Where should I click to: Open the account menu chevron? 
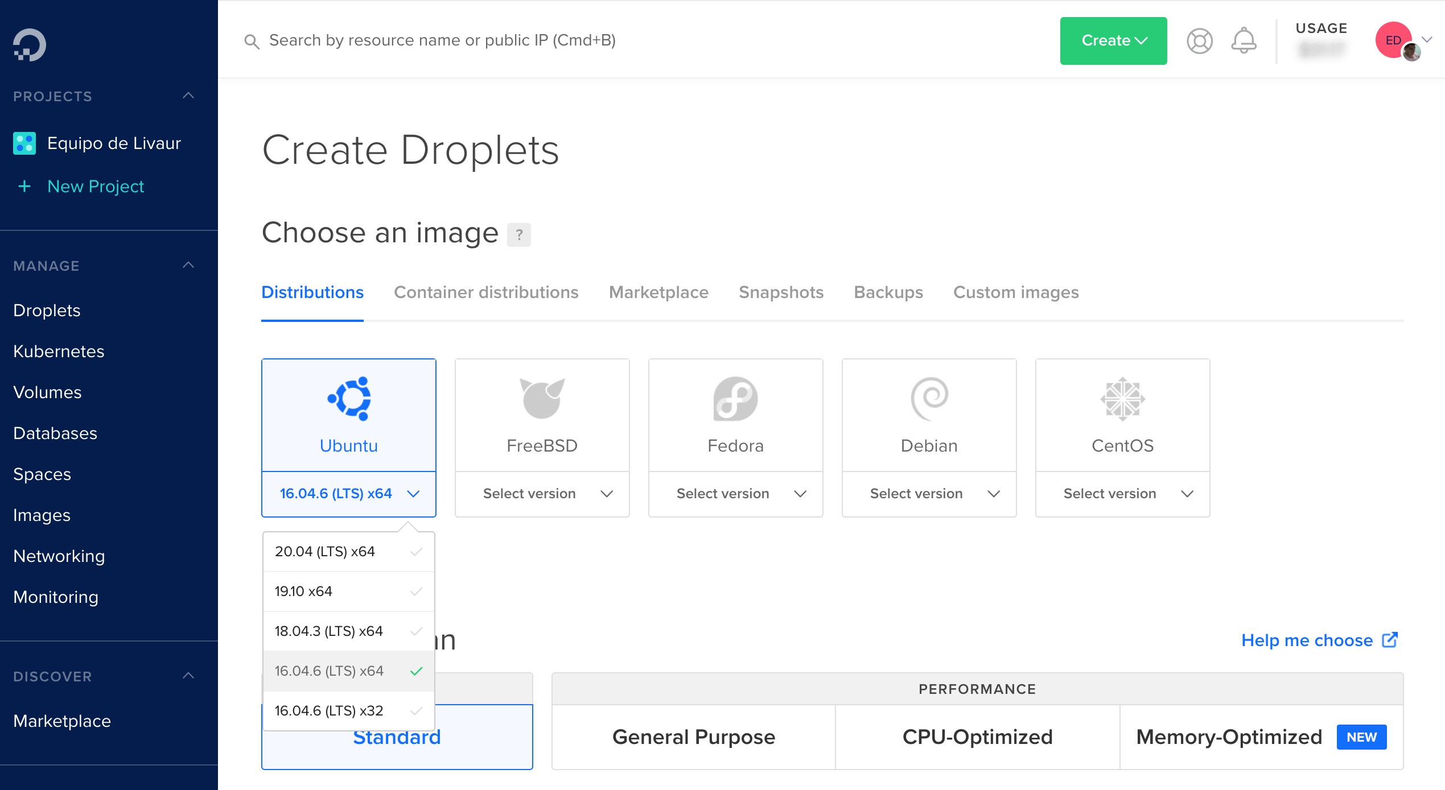(1427, 39)
